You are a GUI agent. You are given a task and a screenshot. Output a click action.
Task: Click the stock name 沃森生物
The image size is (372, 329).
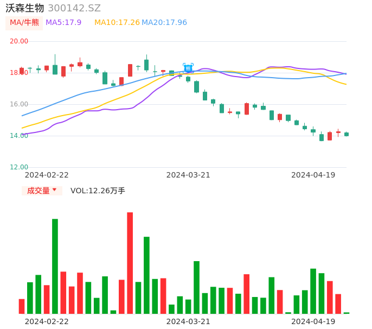[25, 8]
